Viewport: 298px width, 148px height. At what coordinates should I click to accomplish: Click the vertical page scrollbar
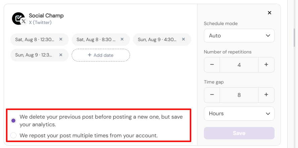click(x=295, y=37)
